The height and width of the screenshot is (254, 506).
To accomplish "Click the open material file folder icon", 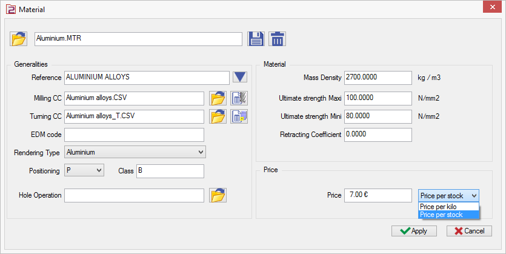I will (19, 39).
